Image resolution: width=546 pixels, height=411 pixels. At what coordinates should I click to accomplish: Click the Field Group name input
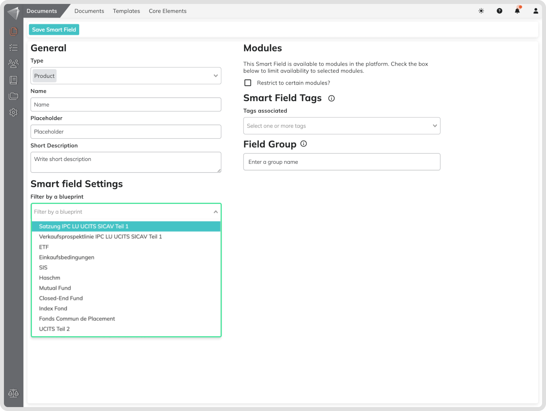342,162
